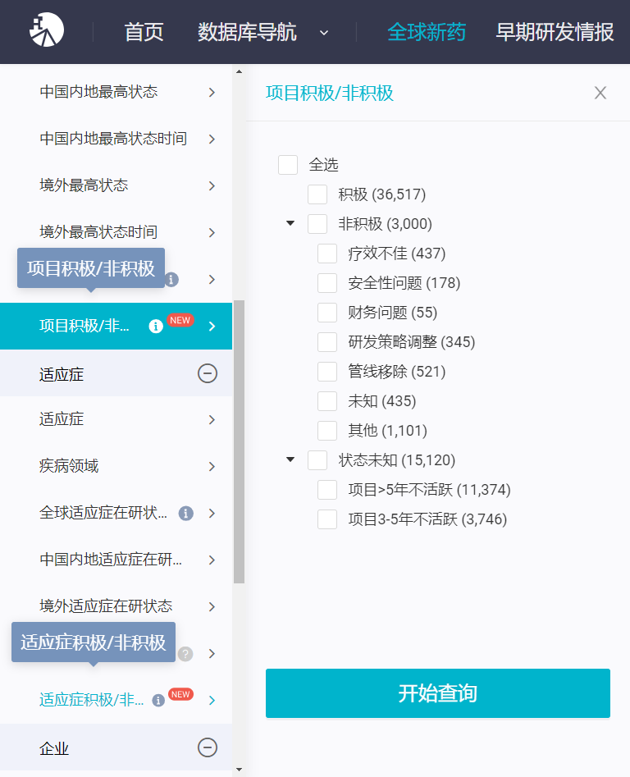Expand 中国内地最高状态 filter chevron

212,92
